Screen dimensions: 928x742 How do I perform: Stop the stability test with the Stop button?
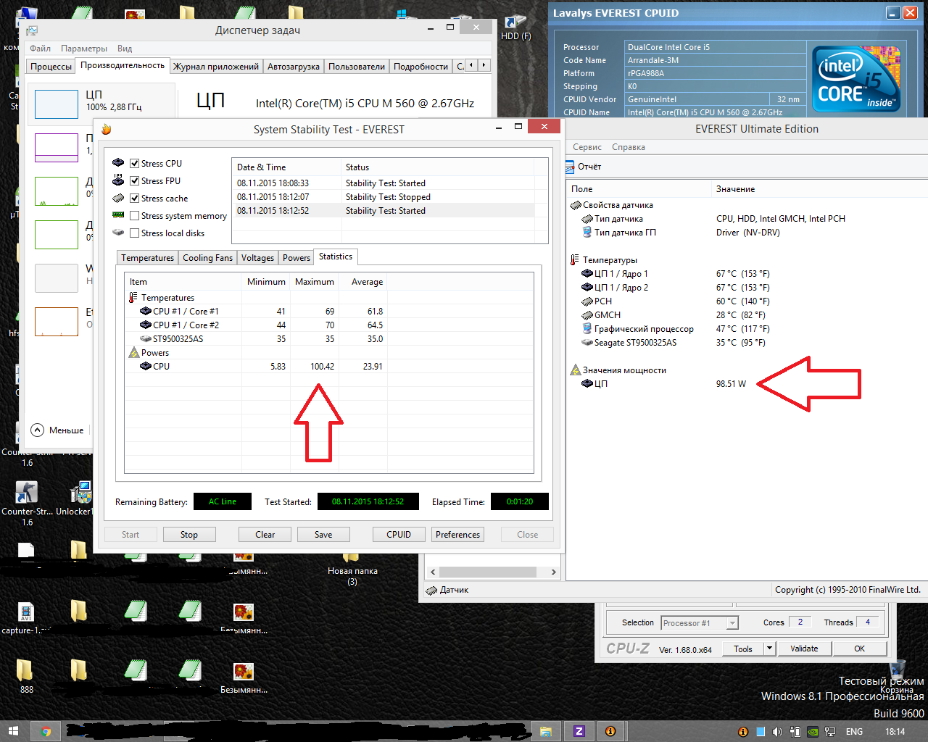click(189, 534)
